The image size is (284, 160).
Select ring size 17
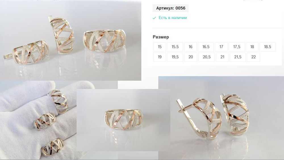pyautogui.click(x=221, y=47)
